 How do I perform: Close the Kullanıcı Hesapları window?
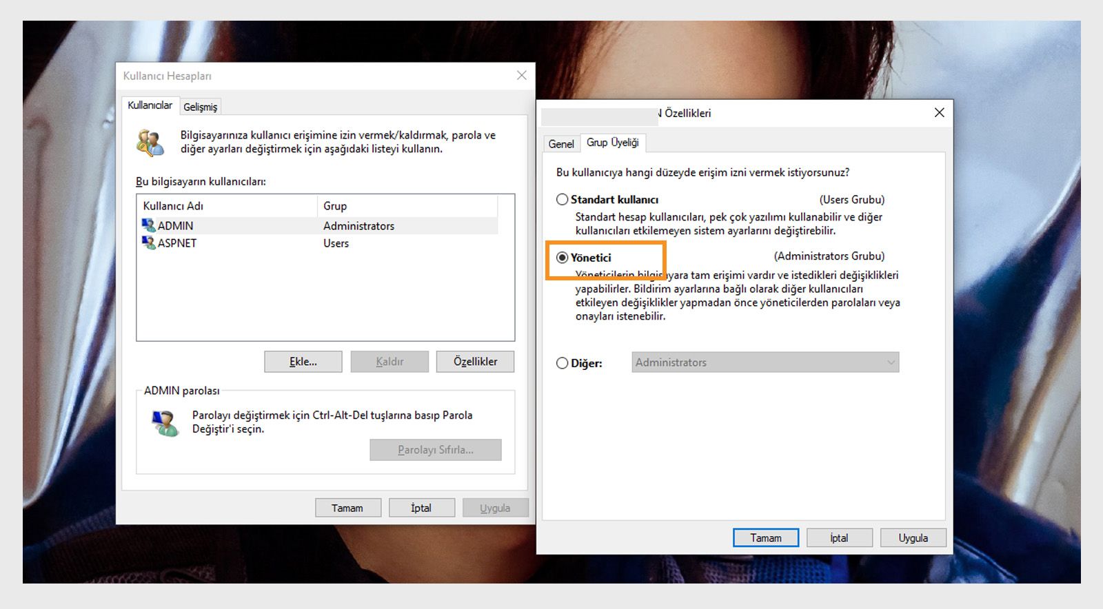[522, 75]
